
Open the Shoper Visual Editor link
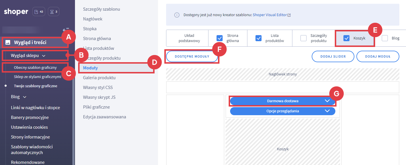pos(270,15)
